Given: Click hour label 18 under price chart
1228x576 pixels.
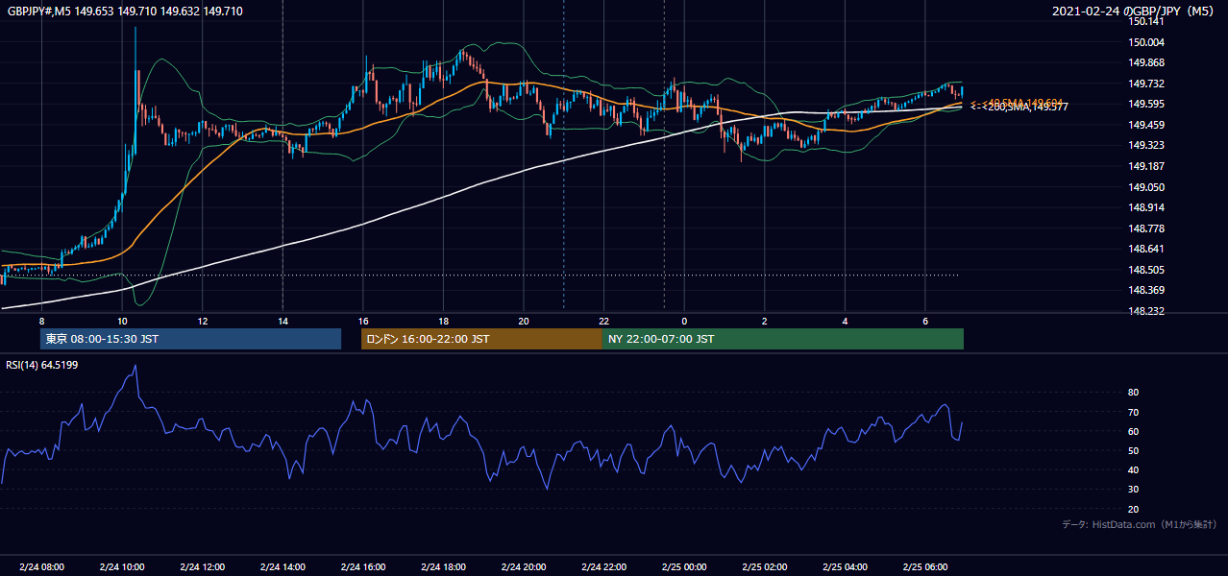Looking at the screenshot, I should pyautogui.click(x=443, y=320).
